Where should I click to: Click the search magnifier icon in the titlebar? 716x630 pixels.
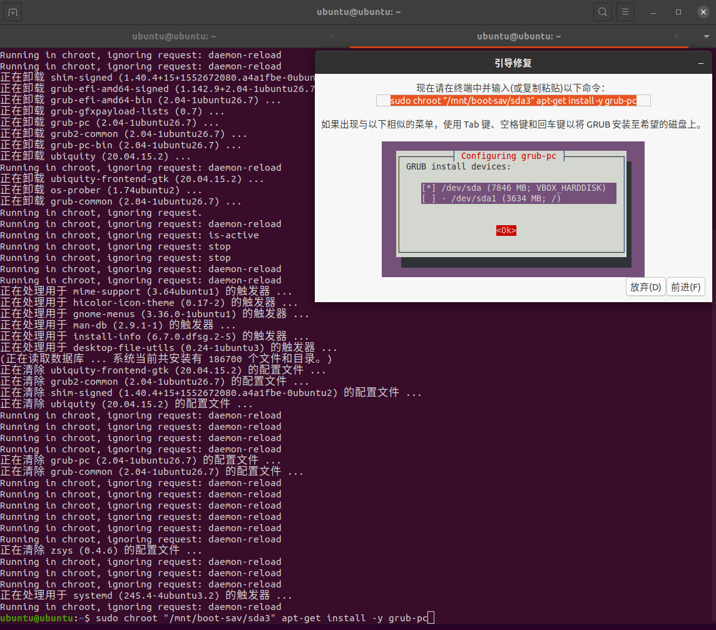coord(603,11)
